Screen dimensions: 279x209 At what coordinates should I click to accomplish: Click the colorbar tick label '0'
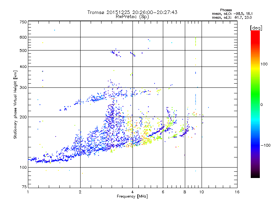coord(262,105)
